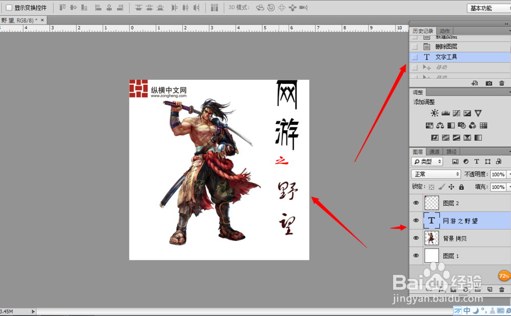Click the align top edges icon
The height and width of the screenshot is (316, 511).
point(62,8)
